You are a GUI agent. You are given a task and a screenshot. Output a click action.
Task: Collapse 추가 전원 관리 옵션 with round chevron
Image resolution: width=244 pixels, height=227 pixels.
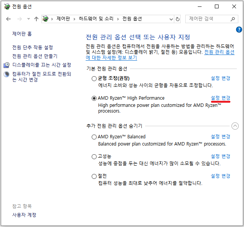click(235, 126)
